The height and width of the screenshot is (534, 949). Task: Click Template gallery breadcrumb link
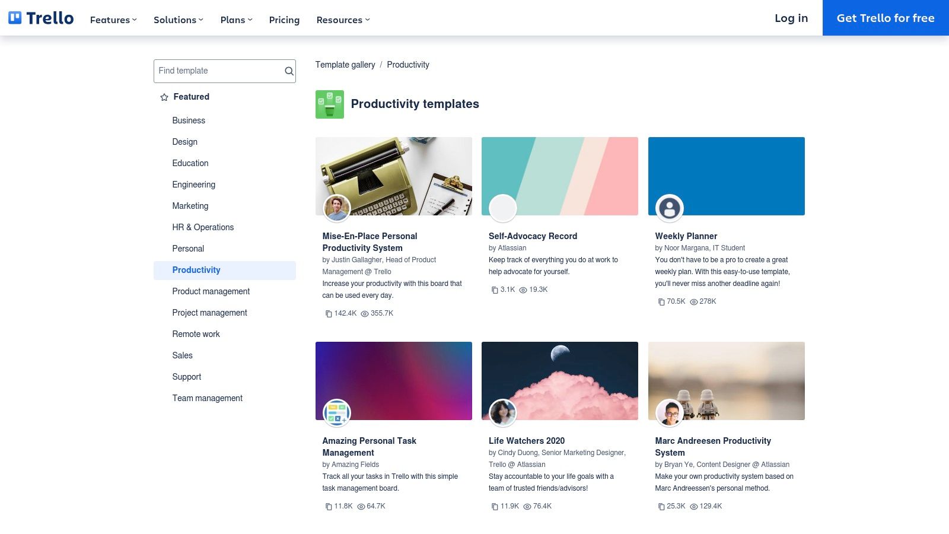tap(345, 65)
